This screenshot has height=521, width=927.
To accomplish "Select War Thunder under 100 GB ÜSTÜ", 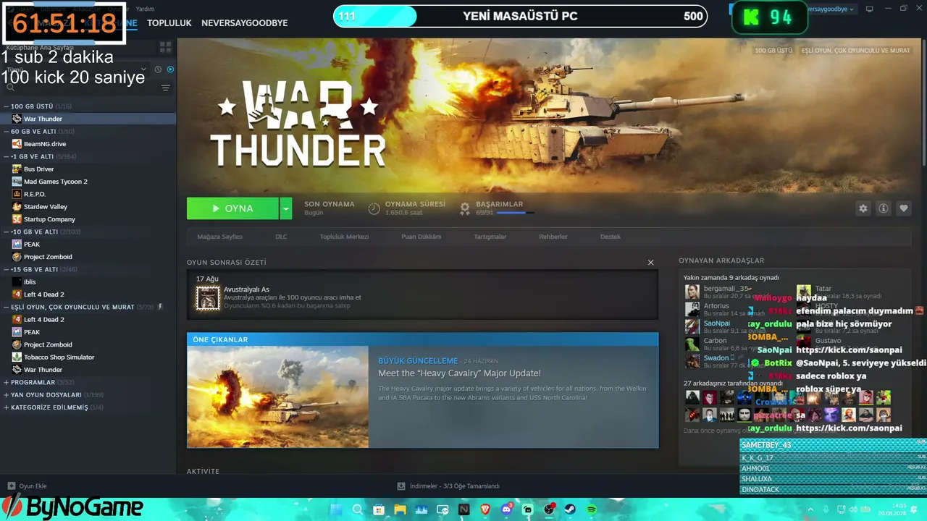I will pos(43,119).
